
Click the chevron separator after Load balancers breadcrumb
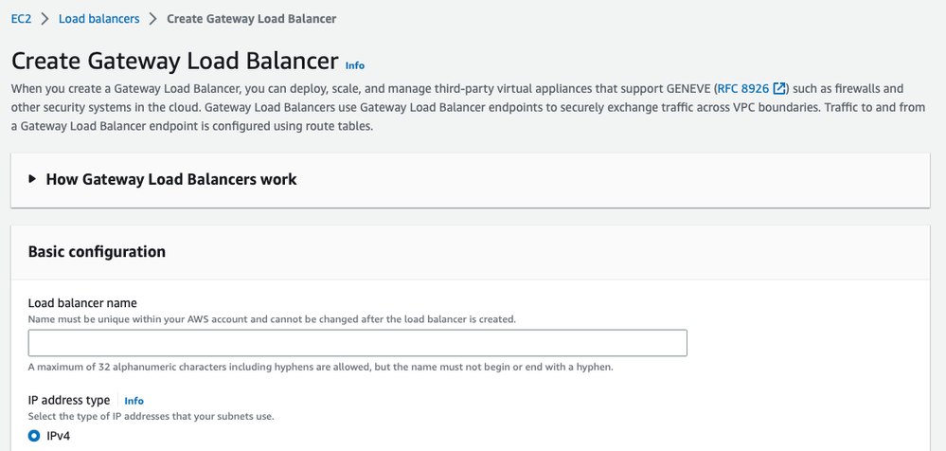[x=152, y=19]
